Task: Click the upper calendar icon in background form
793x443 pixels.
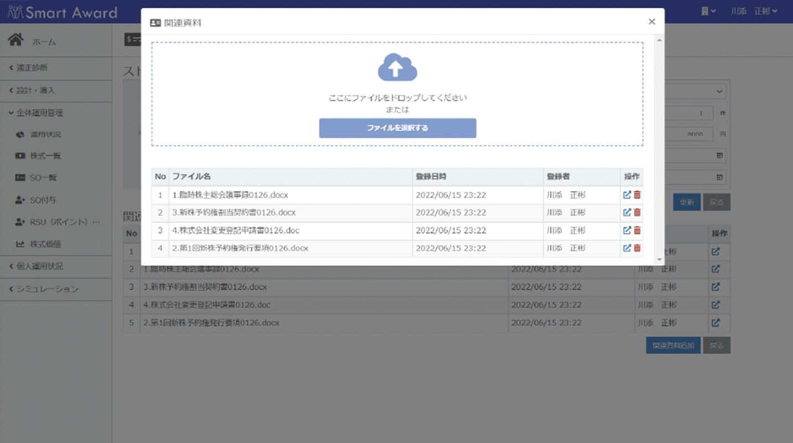Action: [719, 156]
